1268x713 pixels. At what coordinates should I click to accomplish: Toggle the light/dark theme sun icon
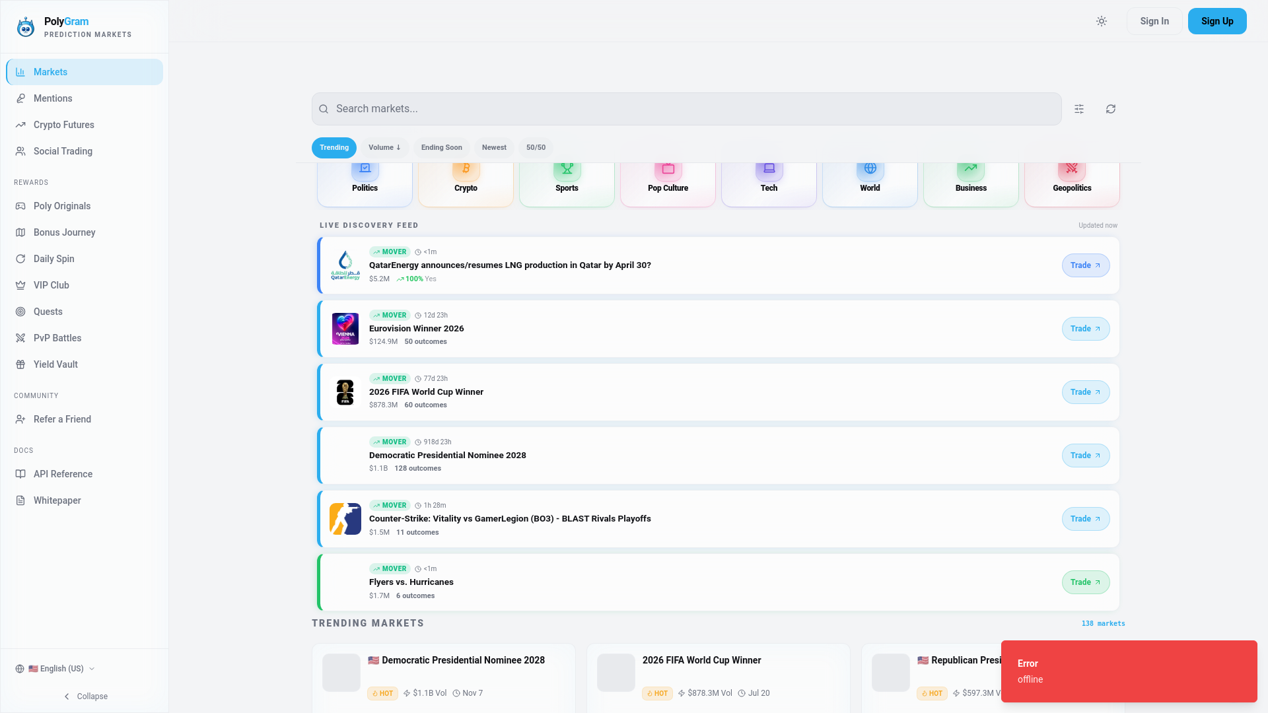(x=1102, y=21)
